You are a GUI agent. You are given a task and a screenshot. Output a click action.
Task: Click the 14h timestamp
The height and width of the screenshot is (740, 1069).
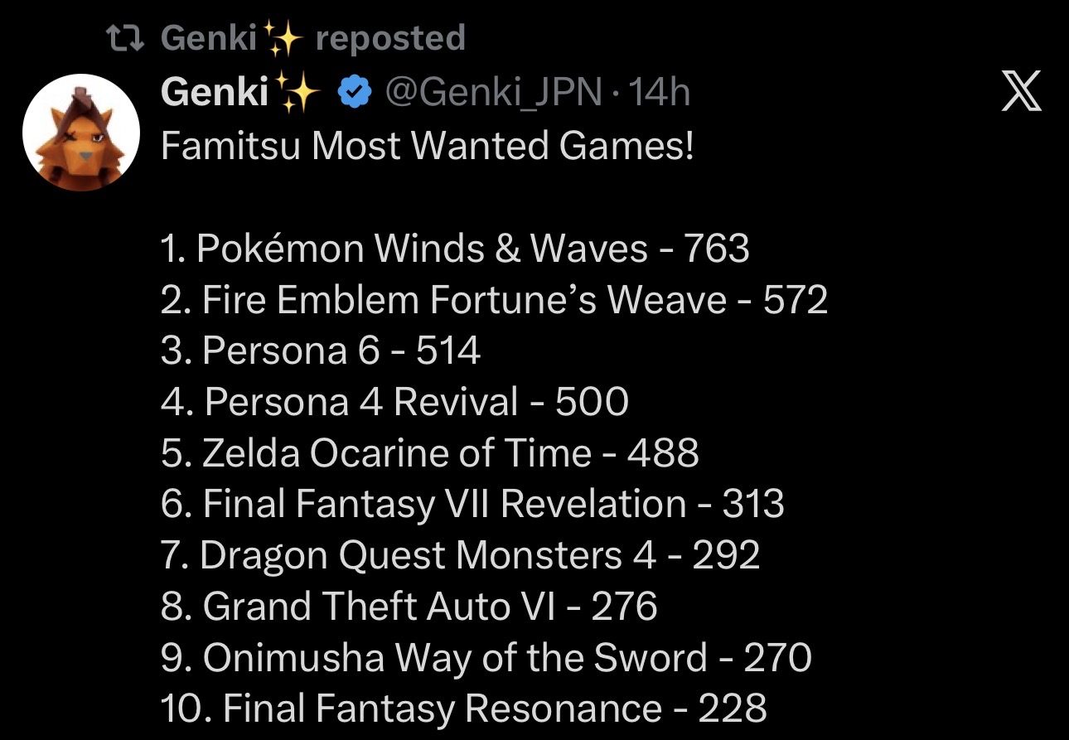pos(659,94)
